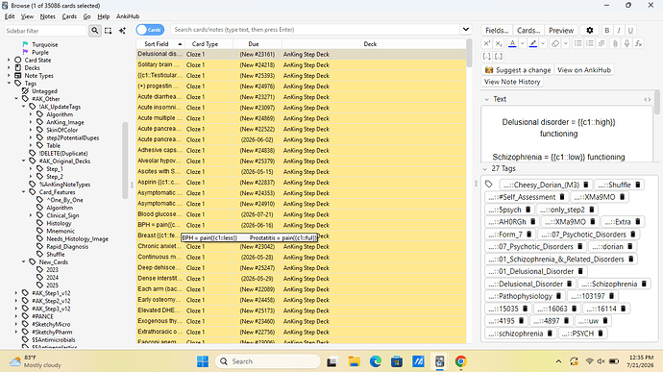
Task: Open the equations fx icon
Action: (x=638, y=43)
